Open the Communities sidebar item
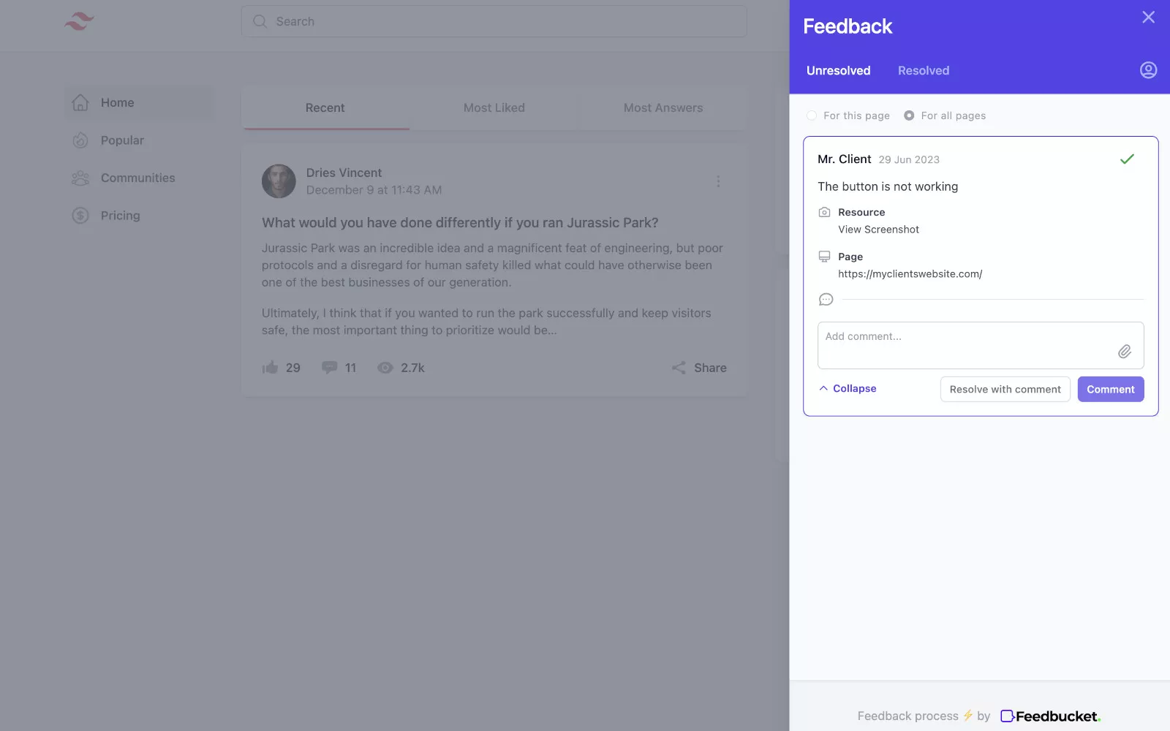 pyautogui.click(x=137, y=178)
